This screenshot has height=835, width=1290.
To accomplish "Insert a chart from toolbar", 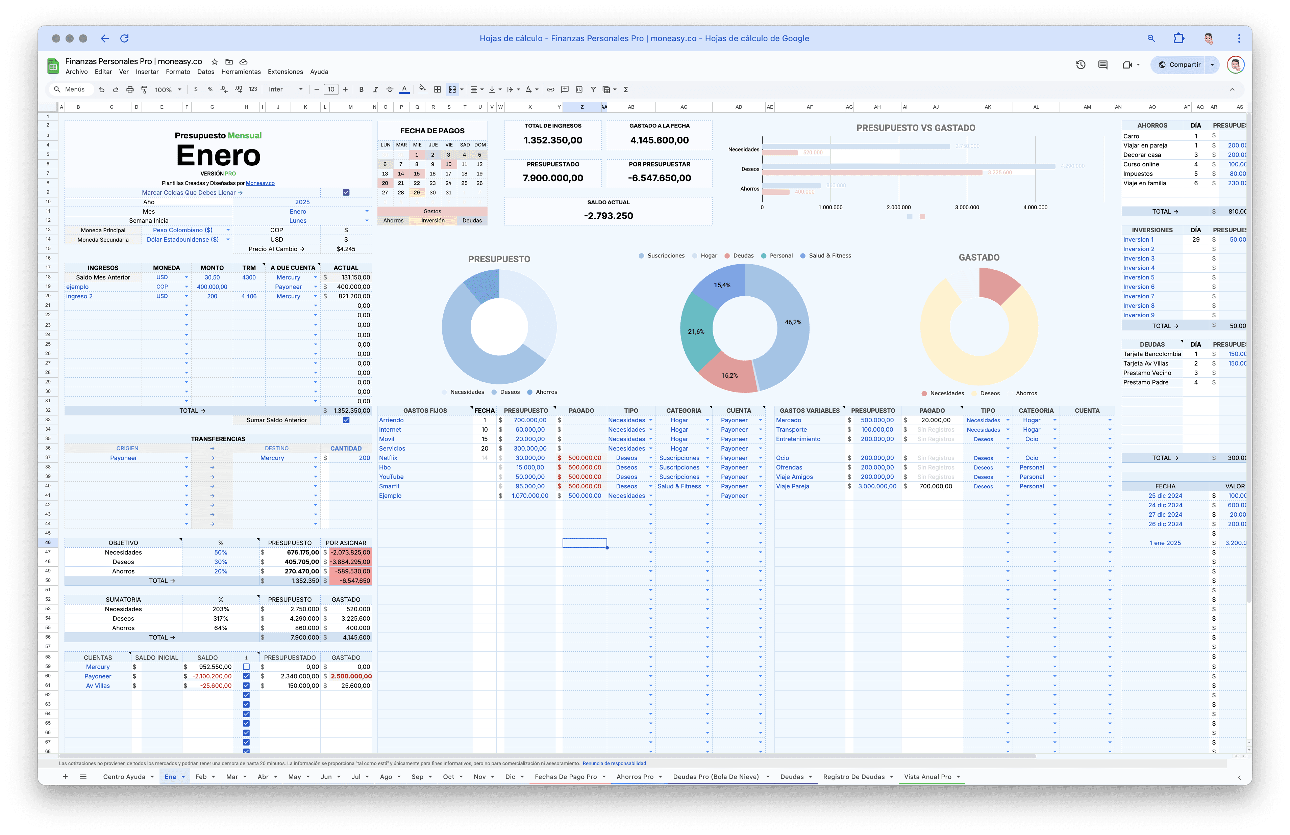I will 579,89.
